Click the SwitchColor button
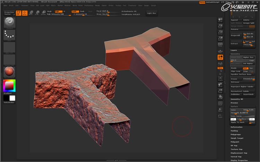The height and width of the screenshot is (162, 260). pyautogui.click(x=9, y=103)
